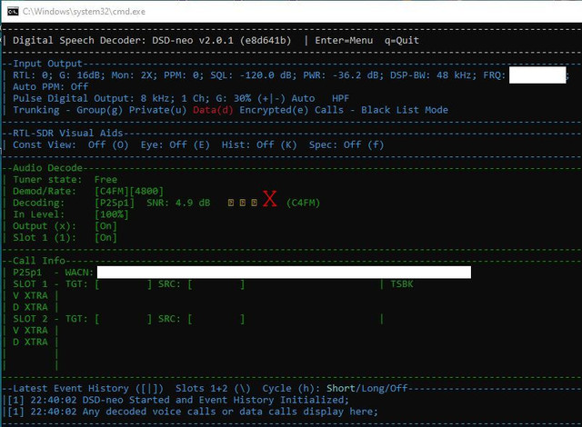Click 'Latest Event History ([|])' heading
The width and height of the screenshot is (582, 427).
coord(88,388)
